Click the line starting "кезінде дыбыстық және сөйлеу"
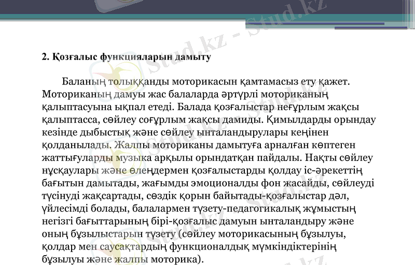The width and height of the screenshot is (415, 265). pyautogui.click(x=185, y=132)
